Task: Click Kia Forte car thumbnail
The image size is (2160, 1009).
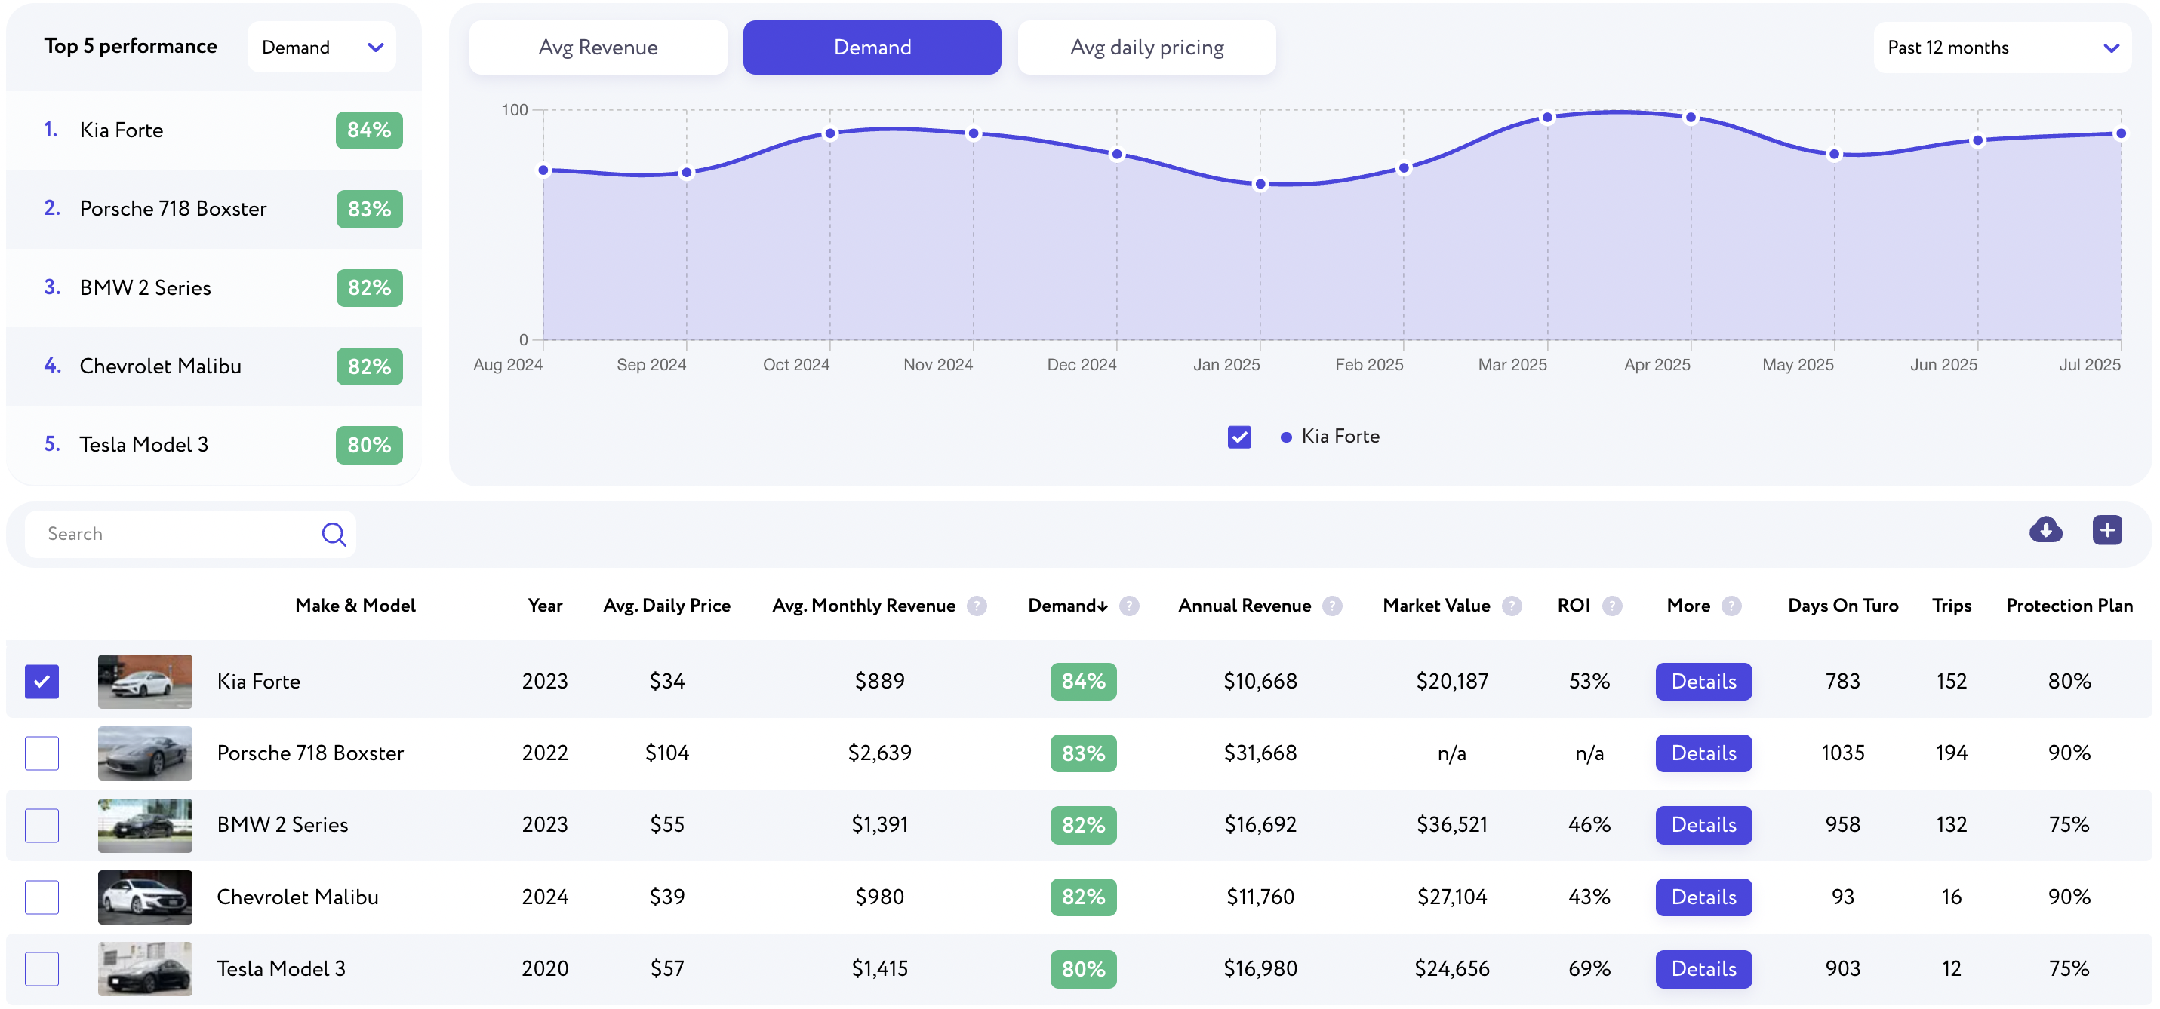Action: 145,681
